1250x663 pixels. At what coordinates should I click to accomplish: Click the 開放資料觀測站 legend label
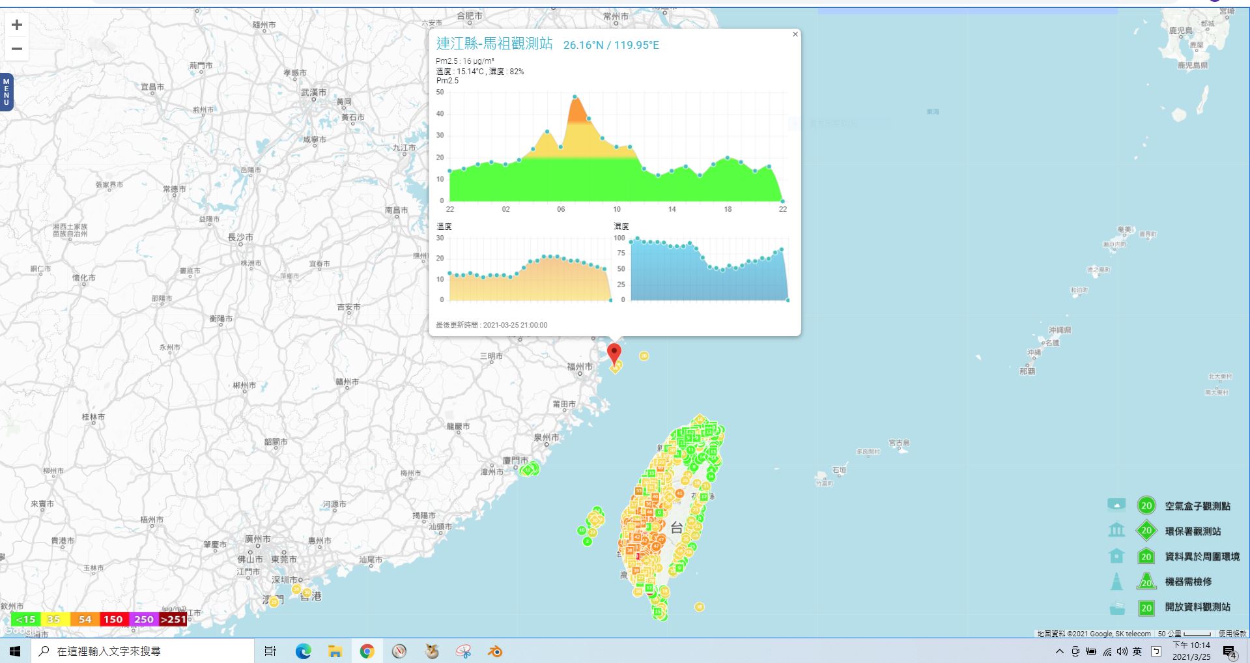(x=1197, y=607)
